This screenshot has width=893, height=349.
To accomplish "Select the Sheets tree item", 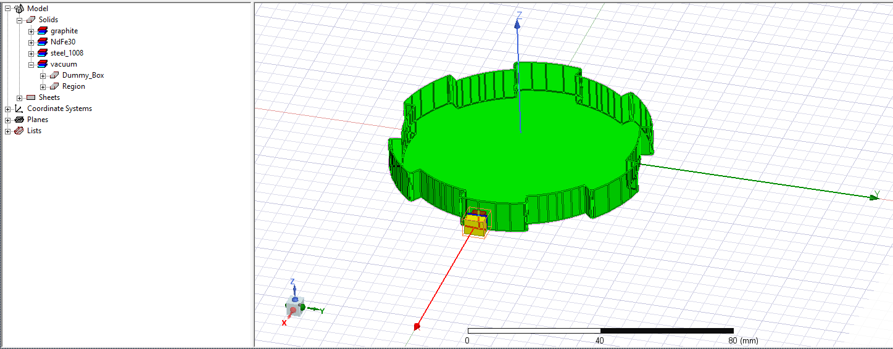I will pyautogui.click(x=49, y=97).
